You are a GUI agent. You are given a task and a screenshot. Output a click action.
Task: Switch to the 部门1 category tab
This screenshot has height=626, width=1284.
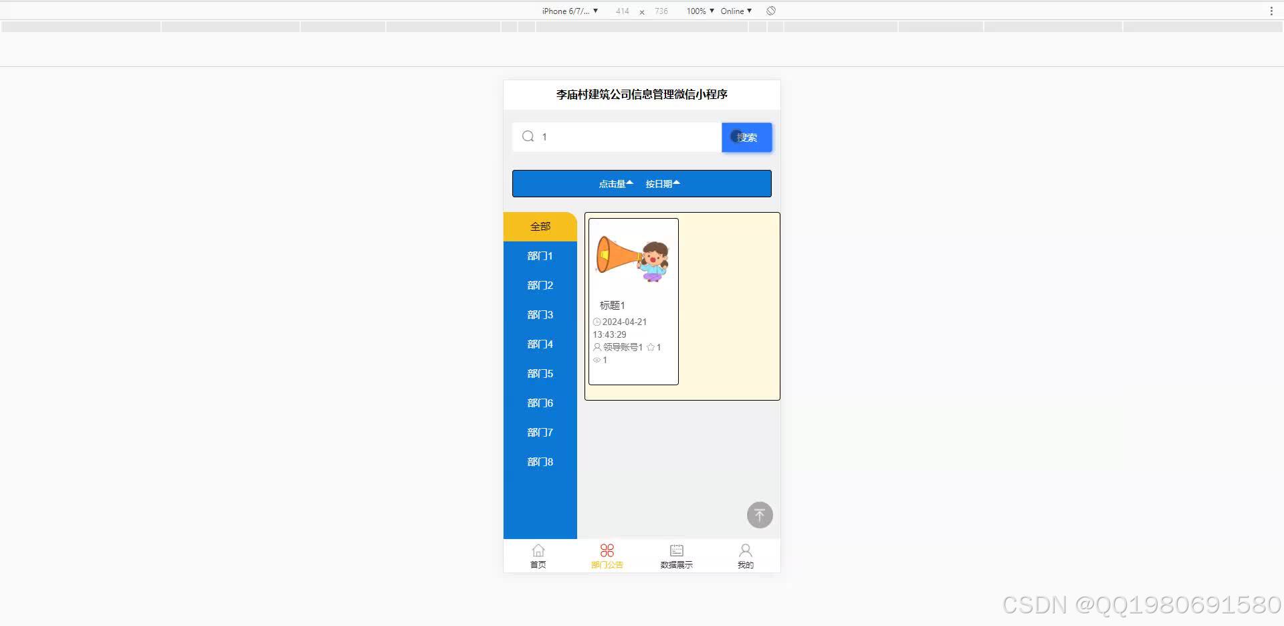coord(539,255)
